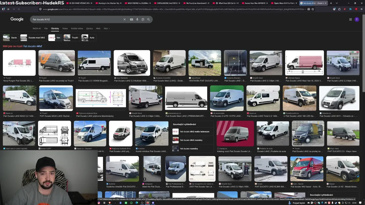Open the Sbazar Fiat Ducato L4 H2 image
The image size is (365, 205).
343,169
